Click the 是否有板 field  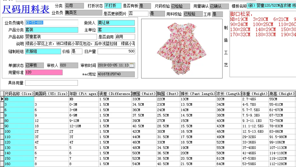point(145,6)
